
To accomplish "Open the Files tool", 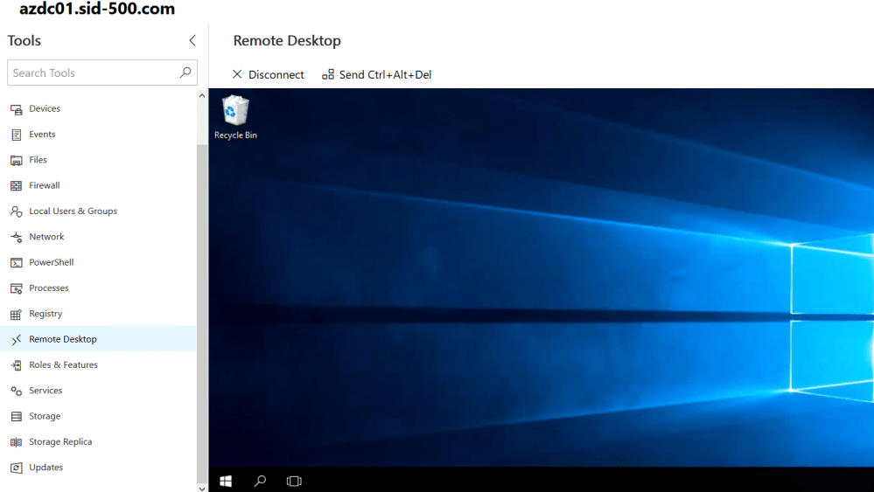I will click(38, 160).
